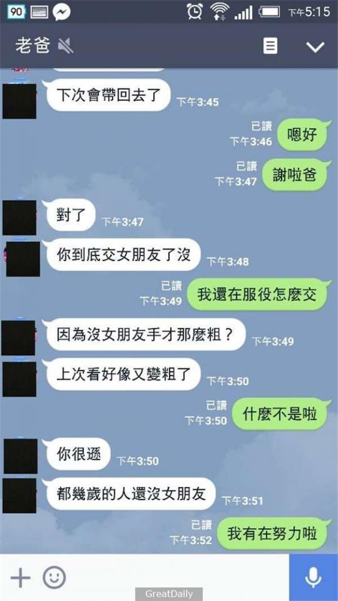Viewport: 338px width, 601px height.
Task: Tap the sent message 我有在努力啦
Action: [272, 533]
